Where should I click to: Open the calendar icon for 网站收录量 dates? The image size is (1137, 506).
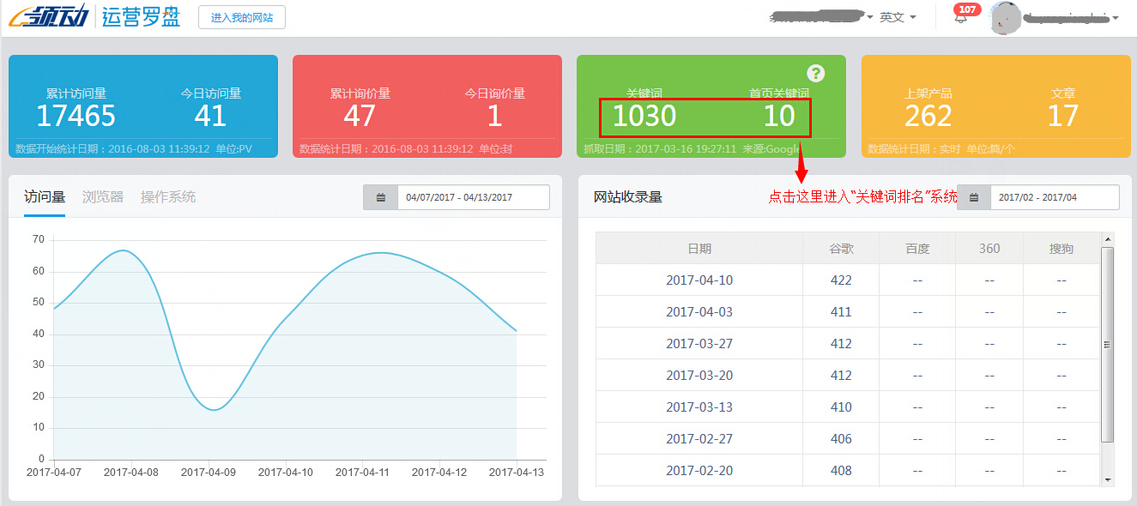tap(974, 196)
